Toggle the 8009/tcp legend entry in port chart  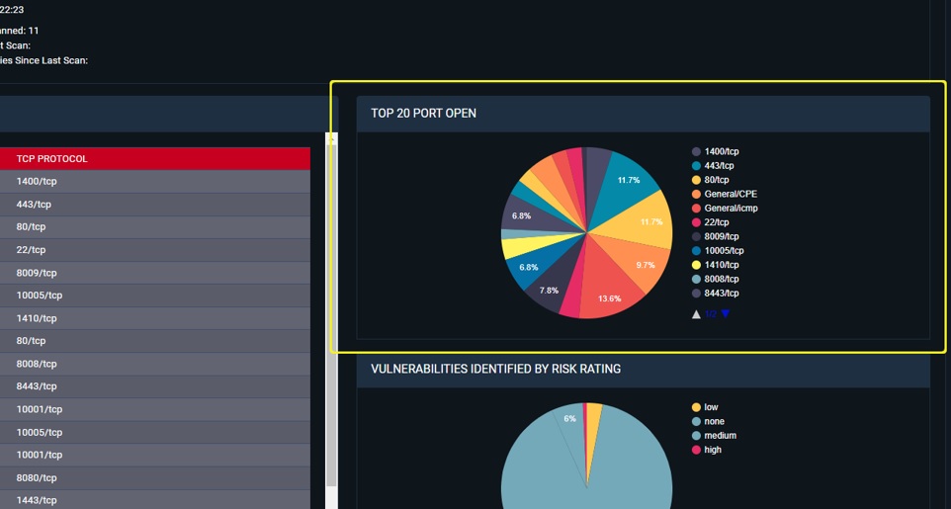coord(716,236)
